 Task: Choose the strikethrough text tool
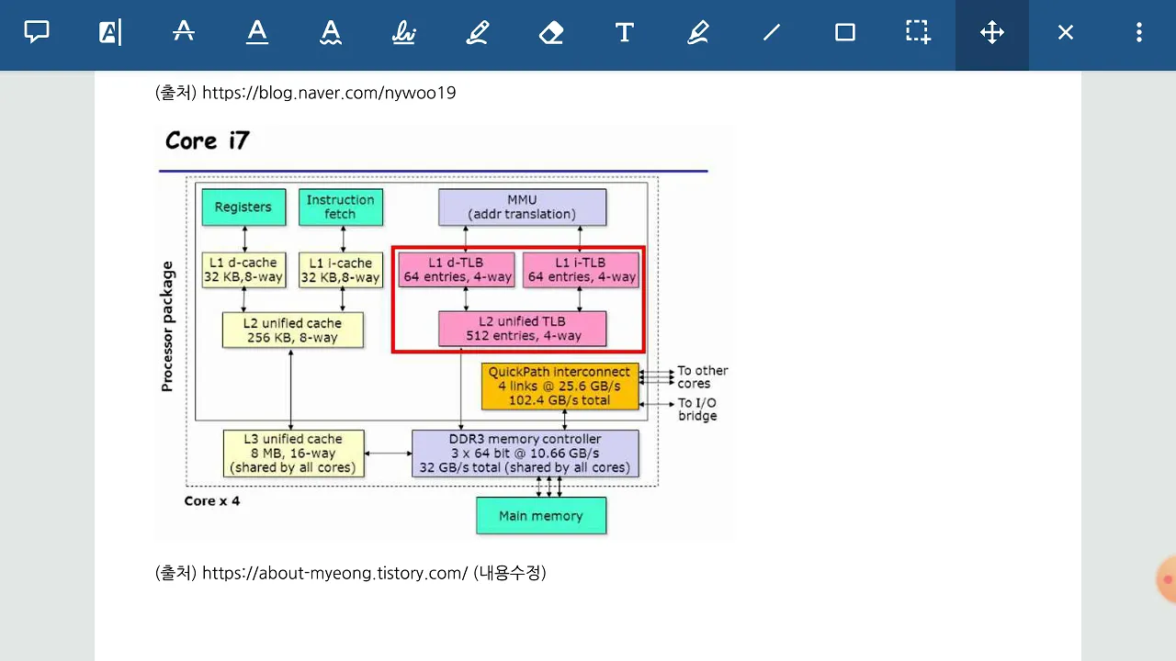pyautogui.click(x=184, y=33)
